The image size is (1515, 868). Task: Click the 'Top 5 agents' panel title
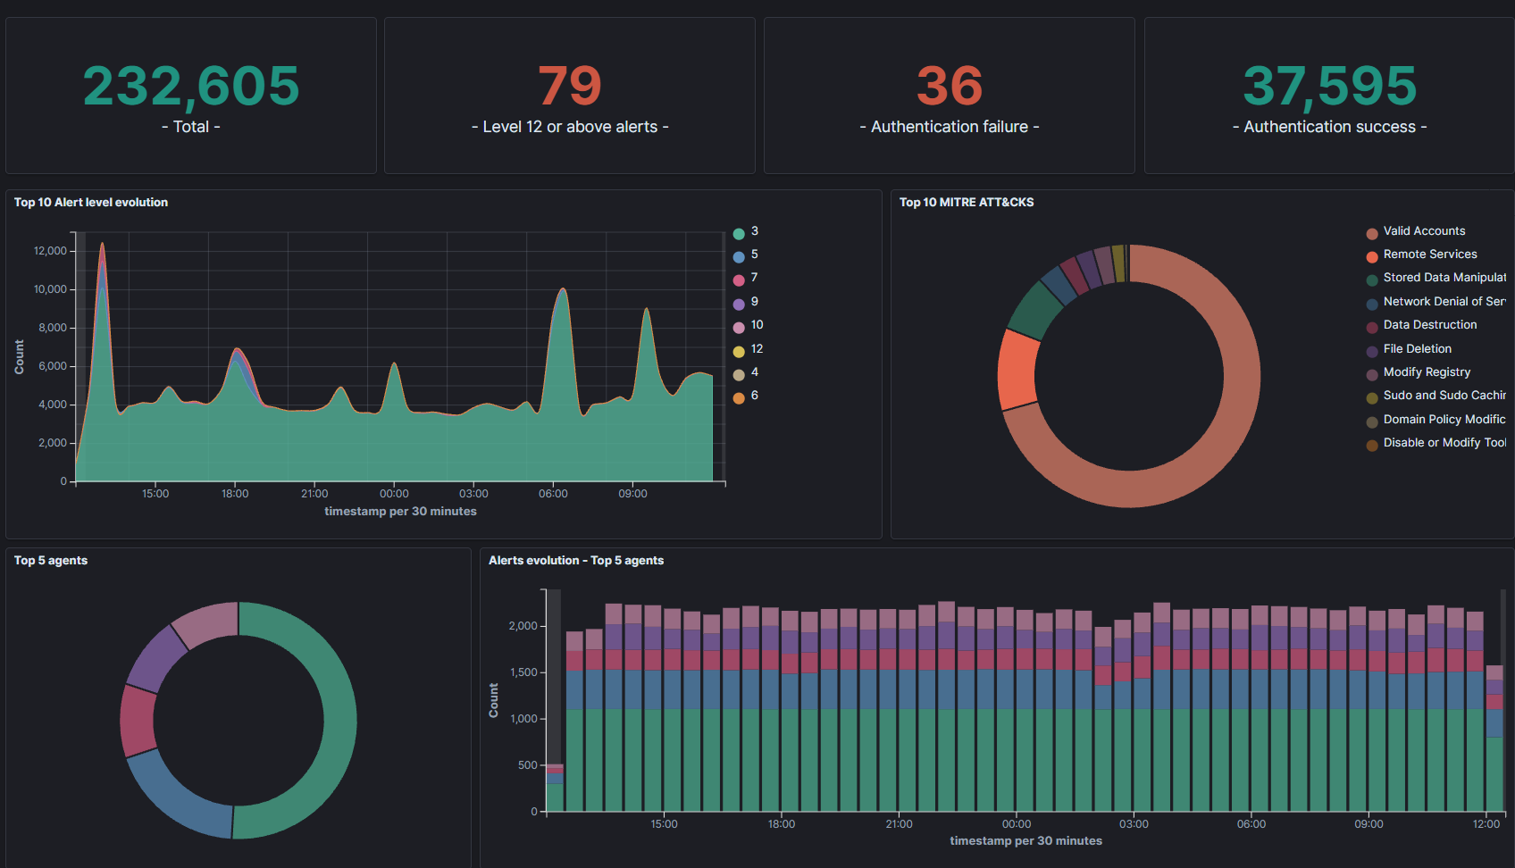coord(51,561)
